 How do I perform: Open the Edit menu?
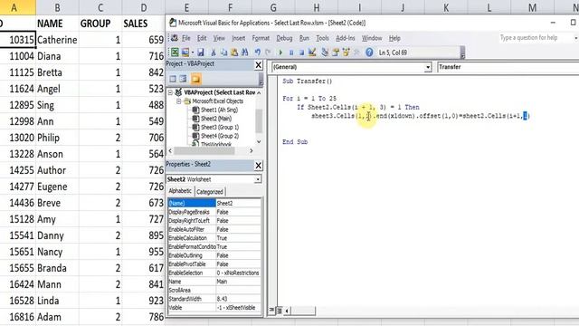tap(202, 38)
